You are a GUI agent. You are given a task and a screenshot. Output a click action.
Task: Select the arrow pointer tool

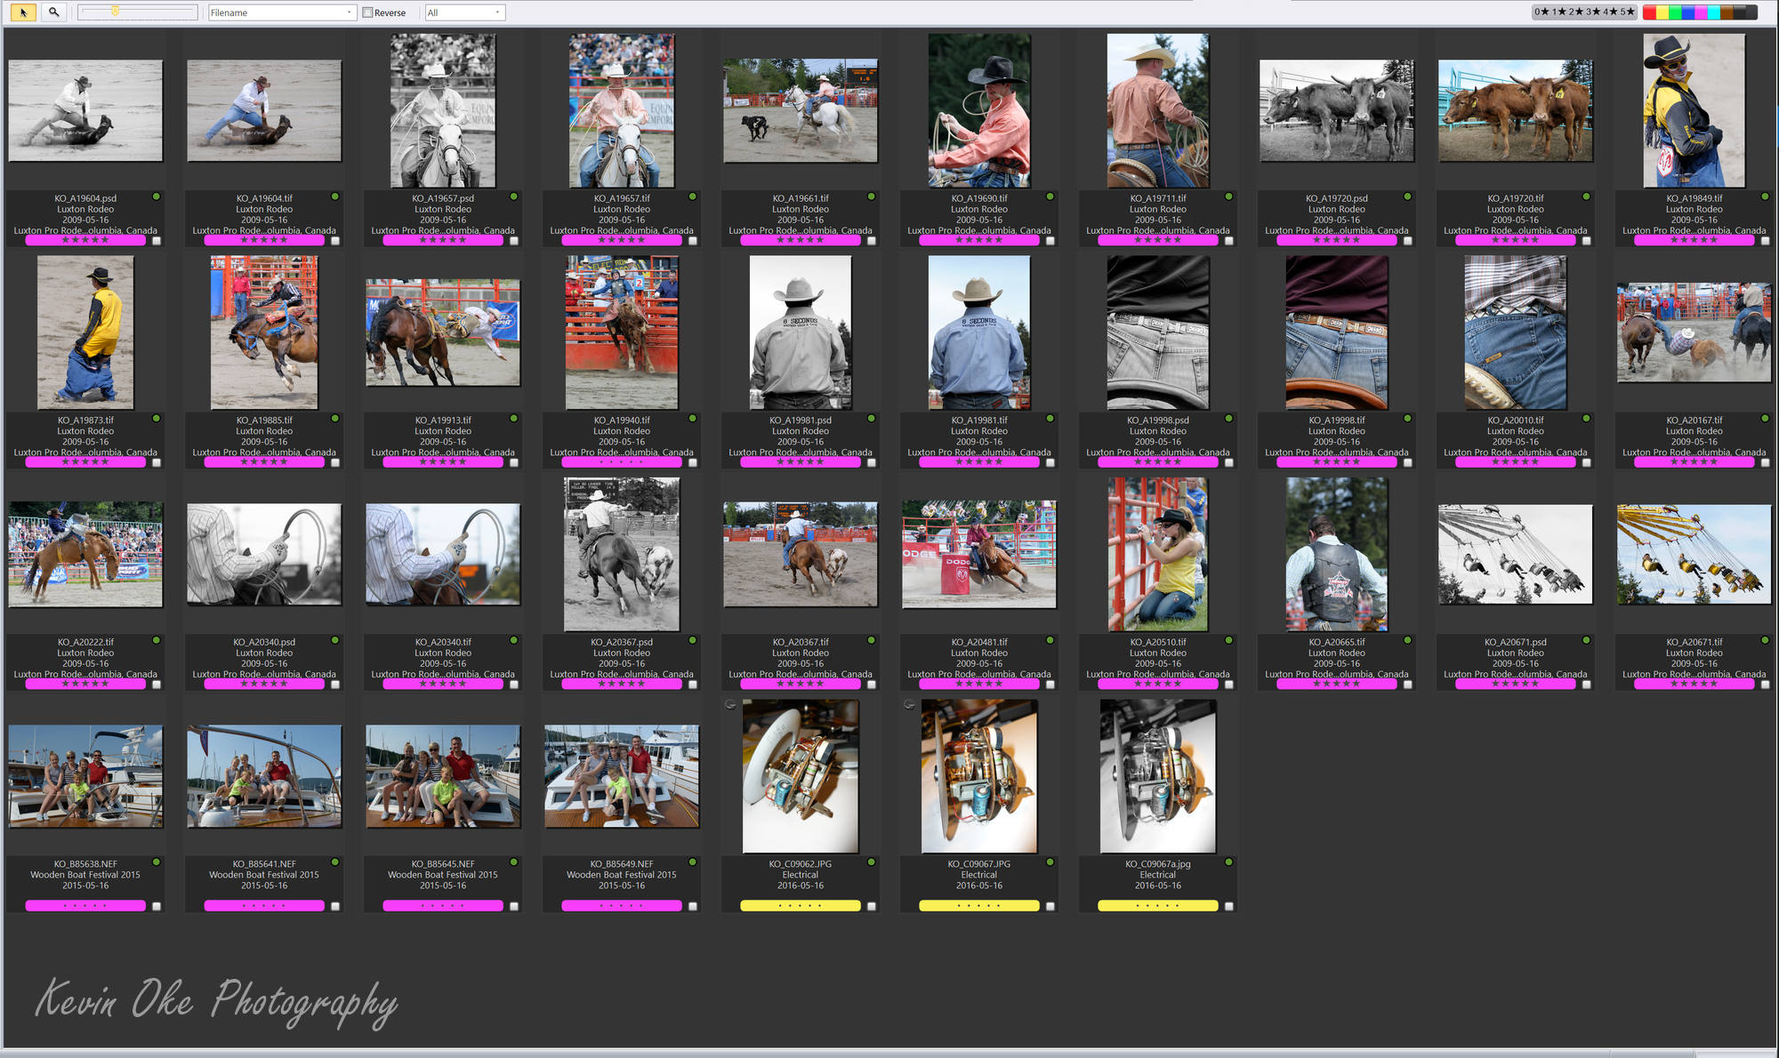tap(23, 12)
